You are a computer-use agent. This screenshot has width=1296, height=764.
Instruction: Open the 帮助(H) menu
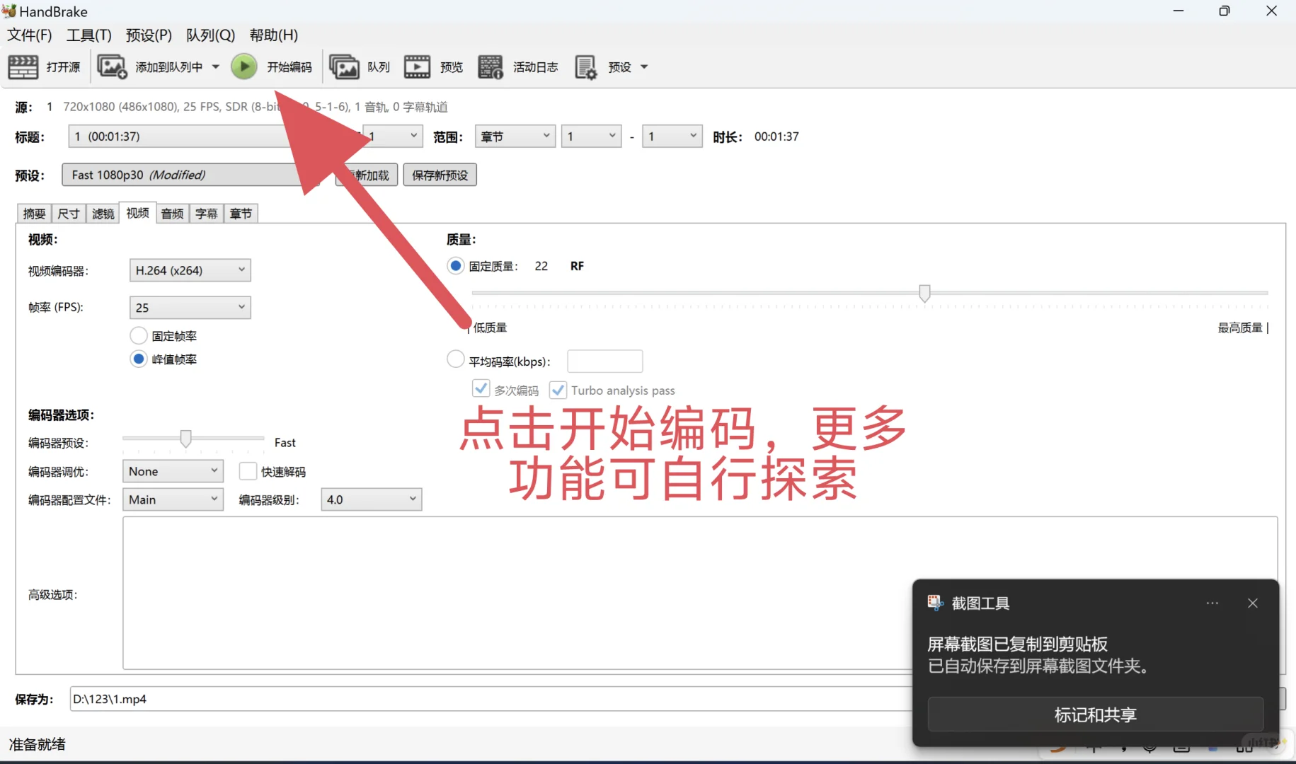click(274, 35)
